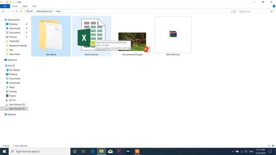Click taskbar search box
Viewport: 276px width, 155px height.
39,151
